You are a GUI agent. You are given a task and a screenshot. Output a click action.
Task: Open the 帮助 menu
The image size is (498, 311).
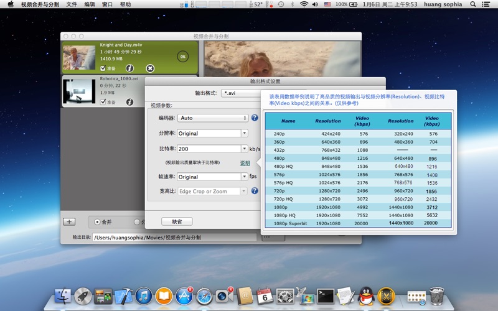coord(125,4)
